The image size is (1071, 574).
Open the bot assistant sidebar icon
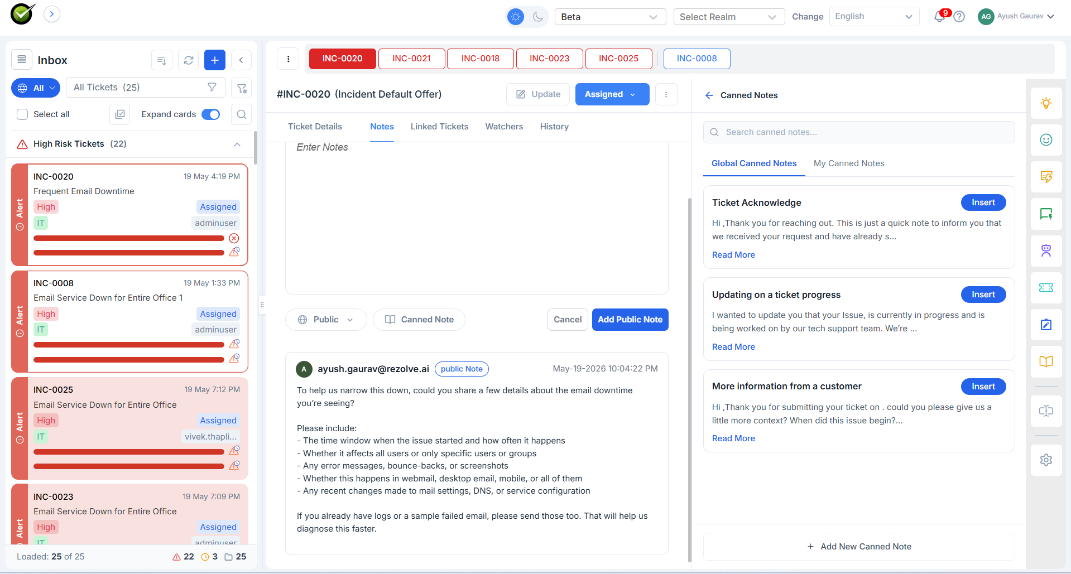pyautogui.click(x=1046, y=251)
